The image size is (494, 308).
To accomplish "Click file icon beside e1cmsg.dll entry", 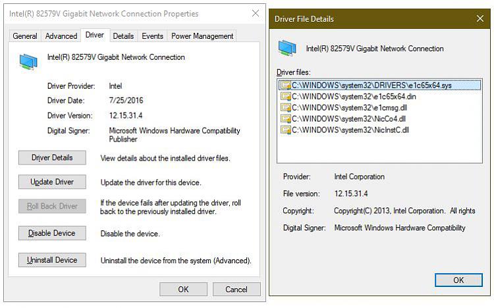I will tap(286, 108).
